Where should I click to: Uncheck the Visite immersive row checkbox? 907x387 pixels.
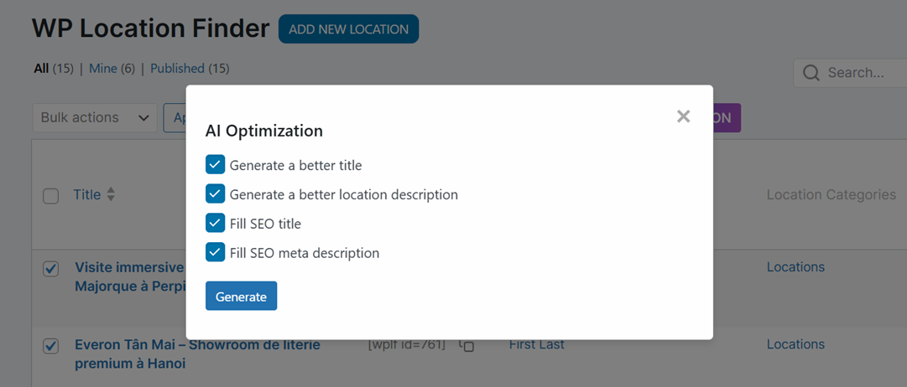[51, 269]
